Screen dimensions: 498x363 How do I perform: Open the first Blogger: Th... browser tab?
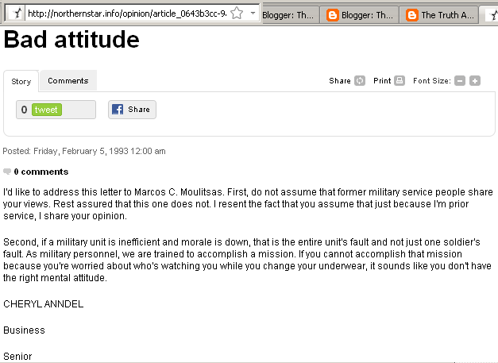tap(288, 15)
